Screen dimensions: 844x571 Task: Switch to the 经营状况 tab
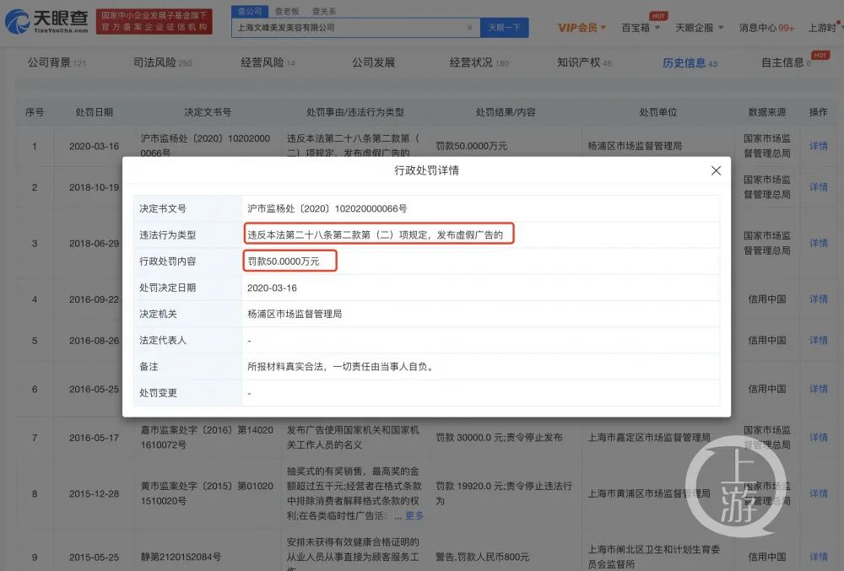[479, 62]
